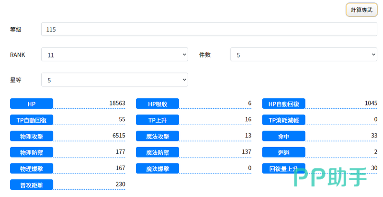Image resolution: width=383 pixels, height=197 pixels.
Task: Click the HP stat label
Action: point(32,104)
